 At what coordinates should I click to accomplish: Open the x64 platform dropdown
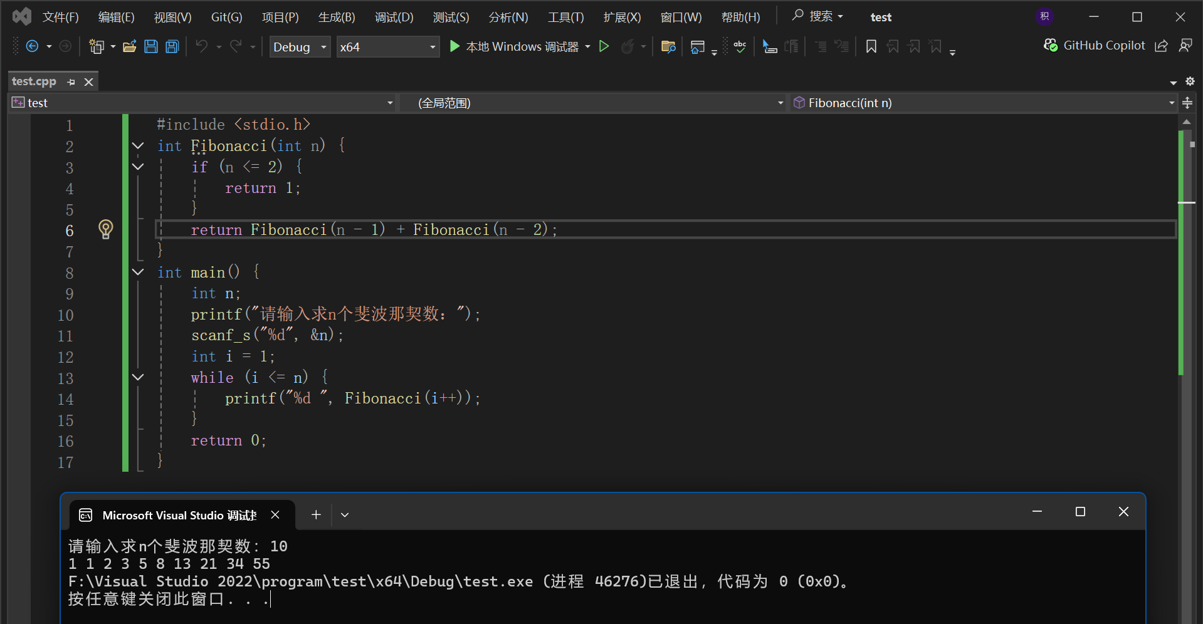click(387, 47)
